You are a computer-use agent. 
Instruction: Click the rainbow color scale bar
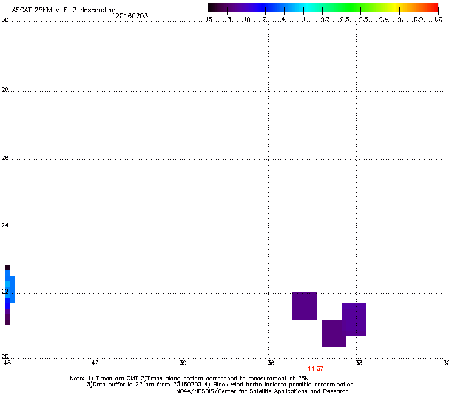323,8
